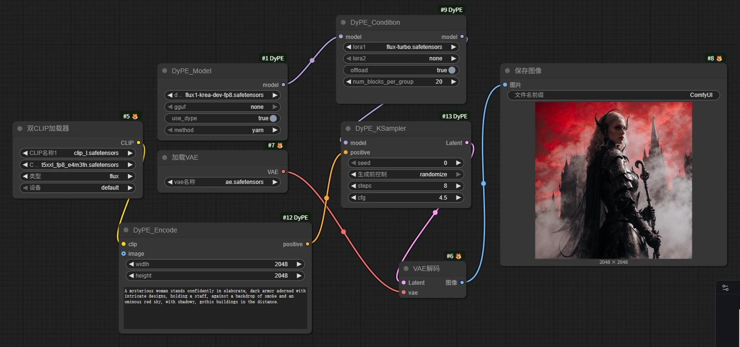Open the flux1-krea-dev-fp8.safetensors model dropdown

click(223, 95)
